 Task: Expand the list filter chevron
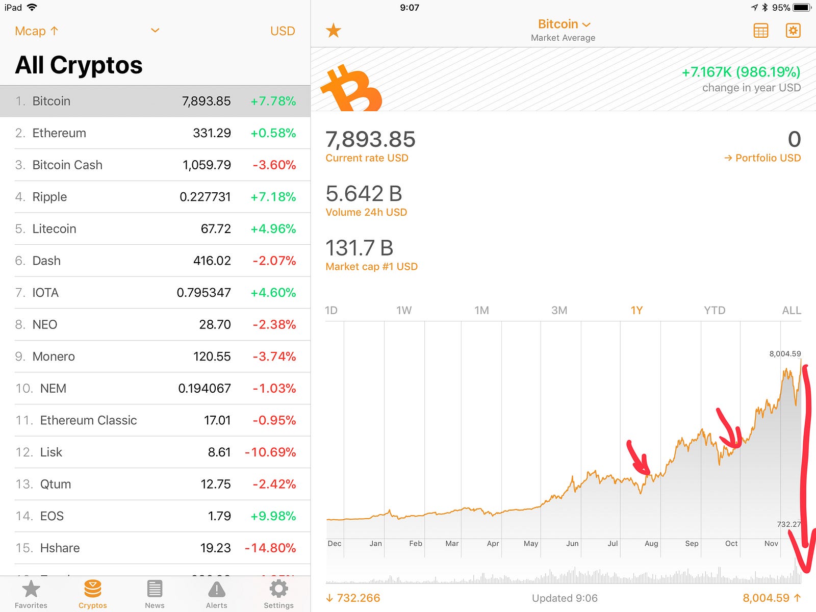coord(155,31)
